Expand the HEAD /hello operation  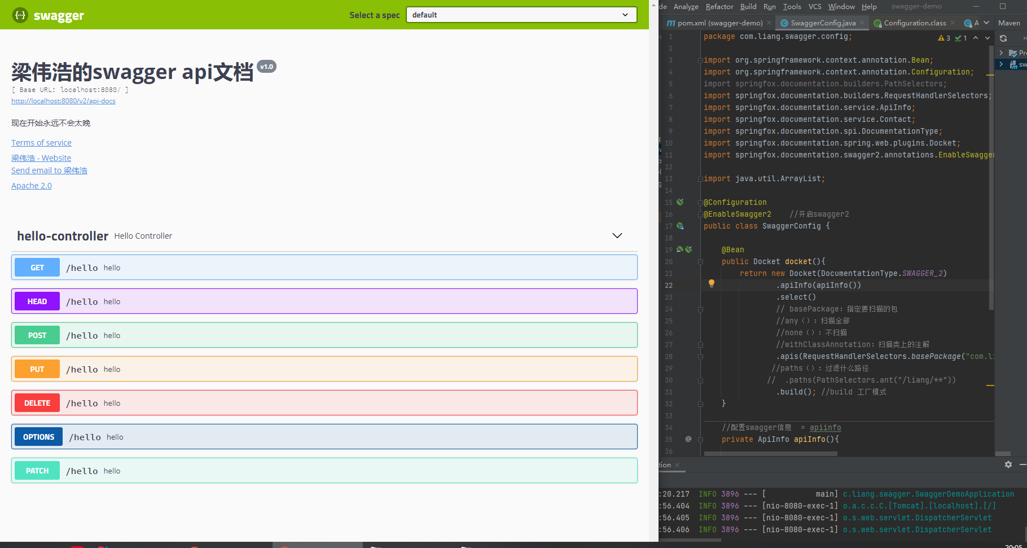click(324, 301)
